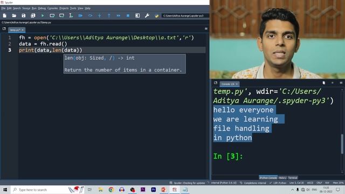Image resolution: width=345 pixels, height=194 pixels.
Task: Open Task View from taskbar
Action: pos(90,190)
